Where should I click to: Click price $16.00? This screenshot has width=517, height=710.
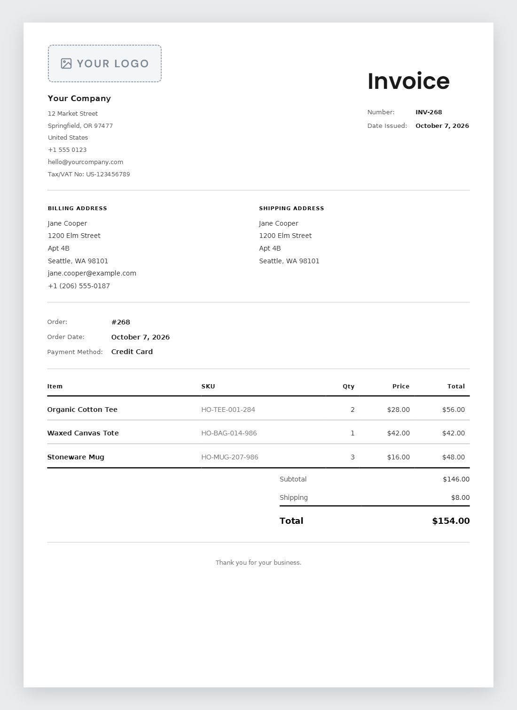(x=399, y=457)
